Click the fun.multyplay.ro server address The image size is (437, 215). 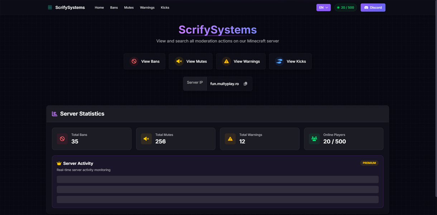(225, 84)
